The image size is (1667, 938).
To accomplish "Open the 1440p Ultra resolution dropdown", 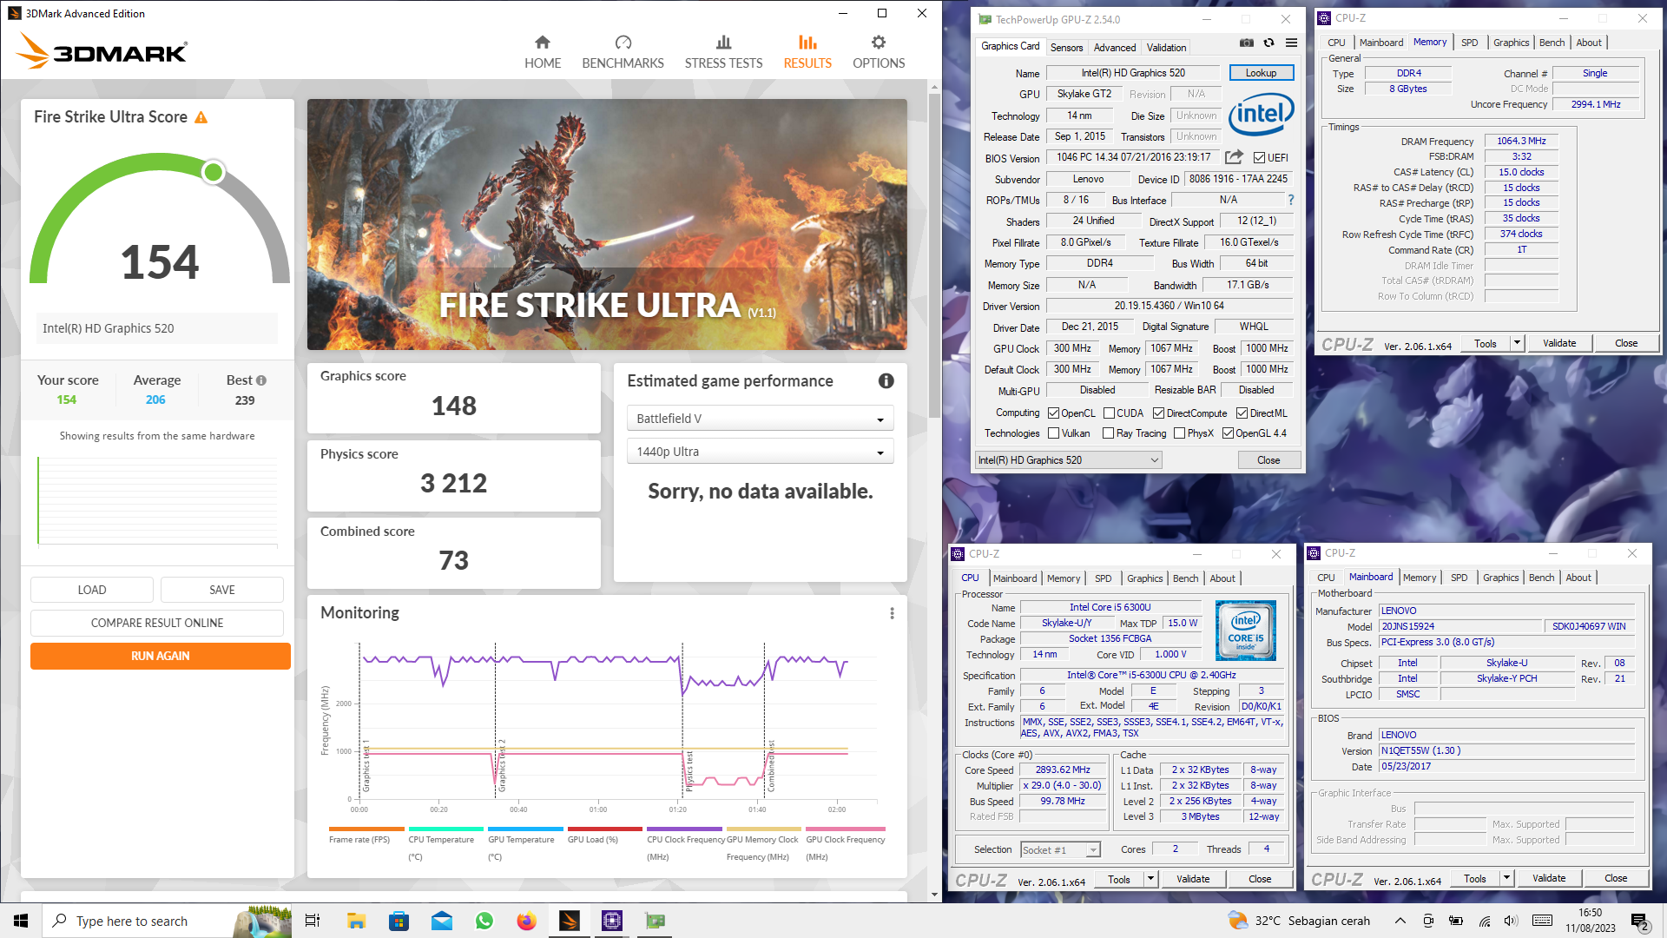I will coord(760,452).
